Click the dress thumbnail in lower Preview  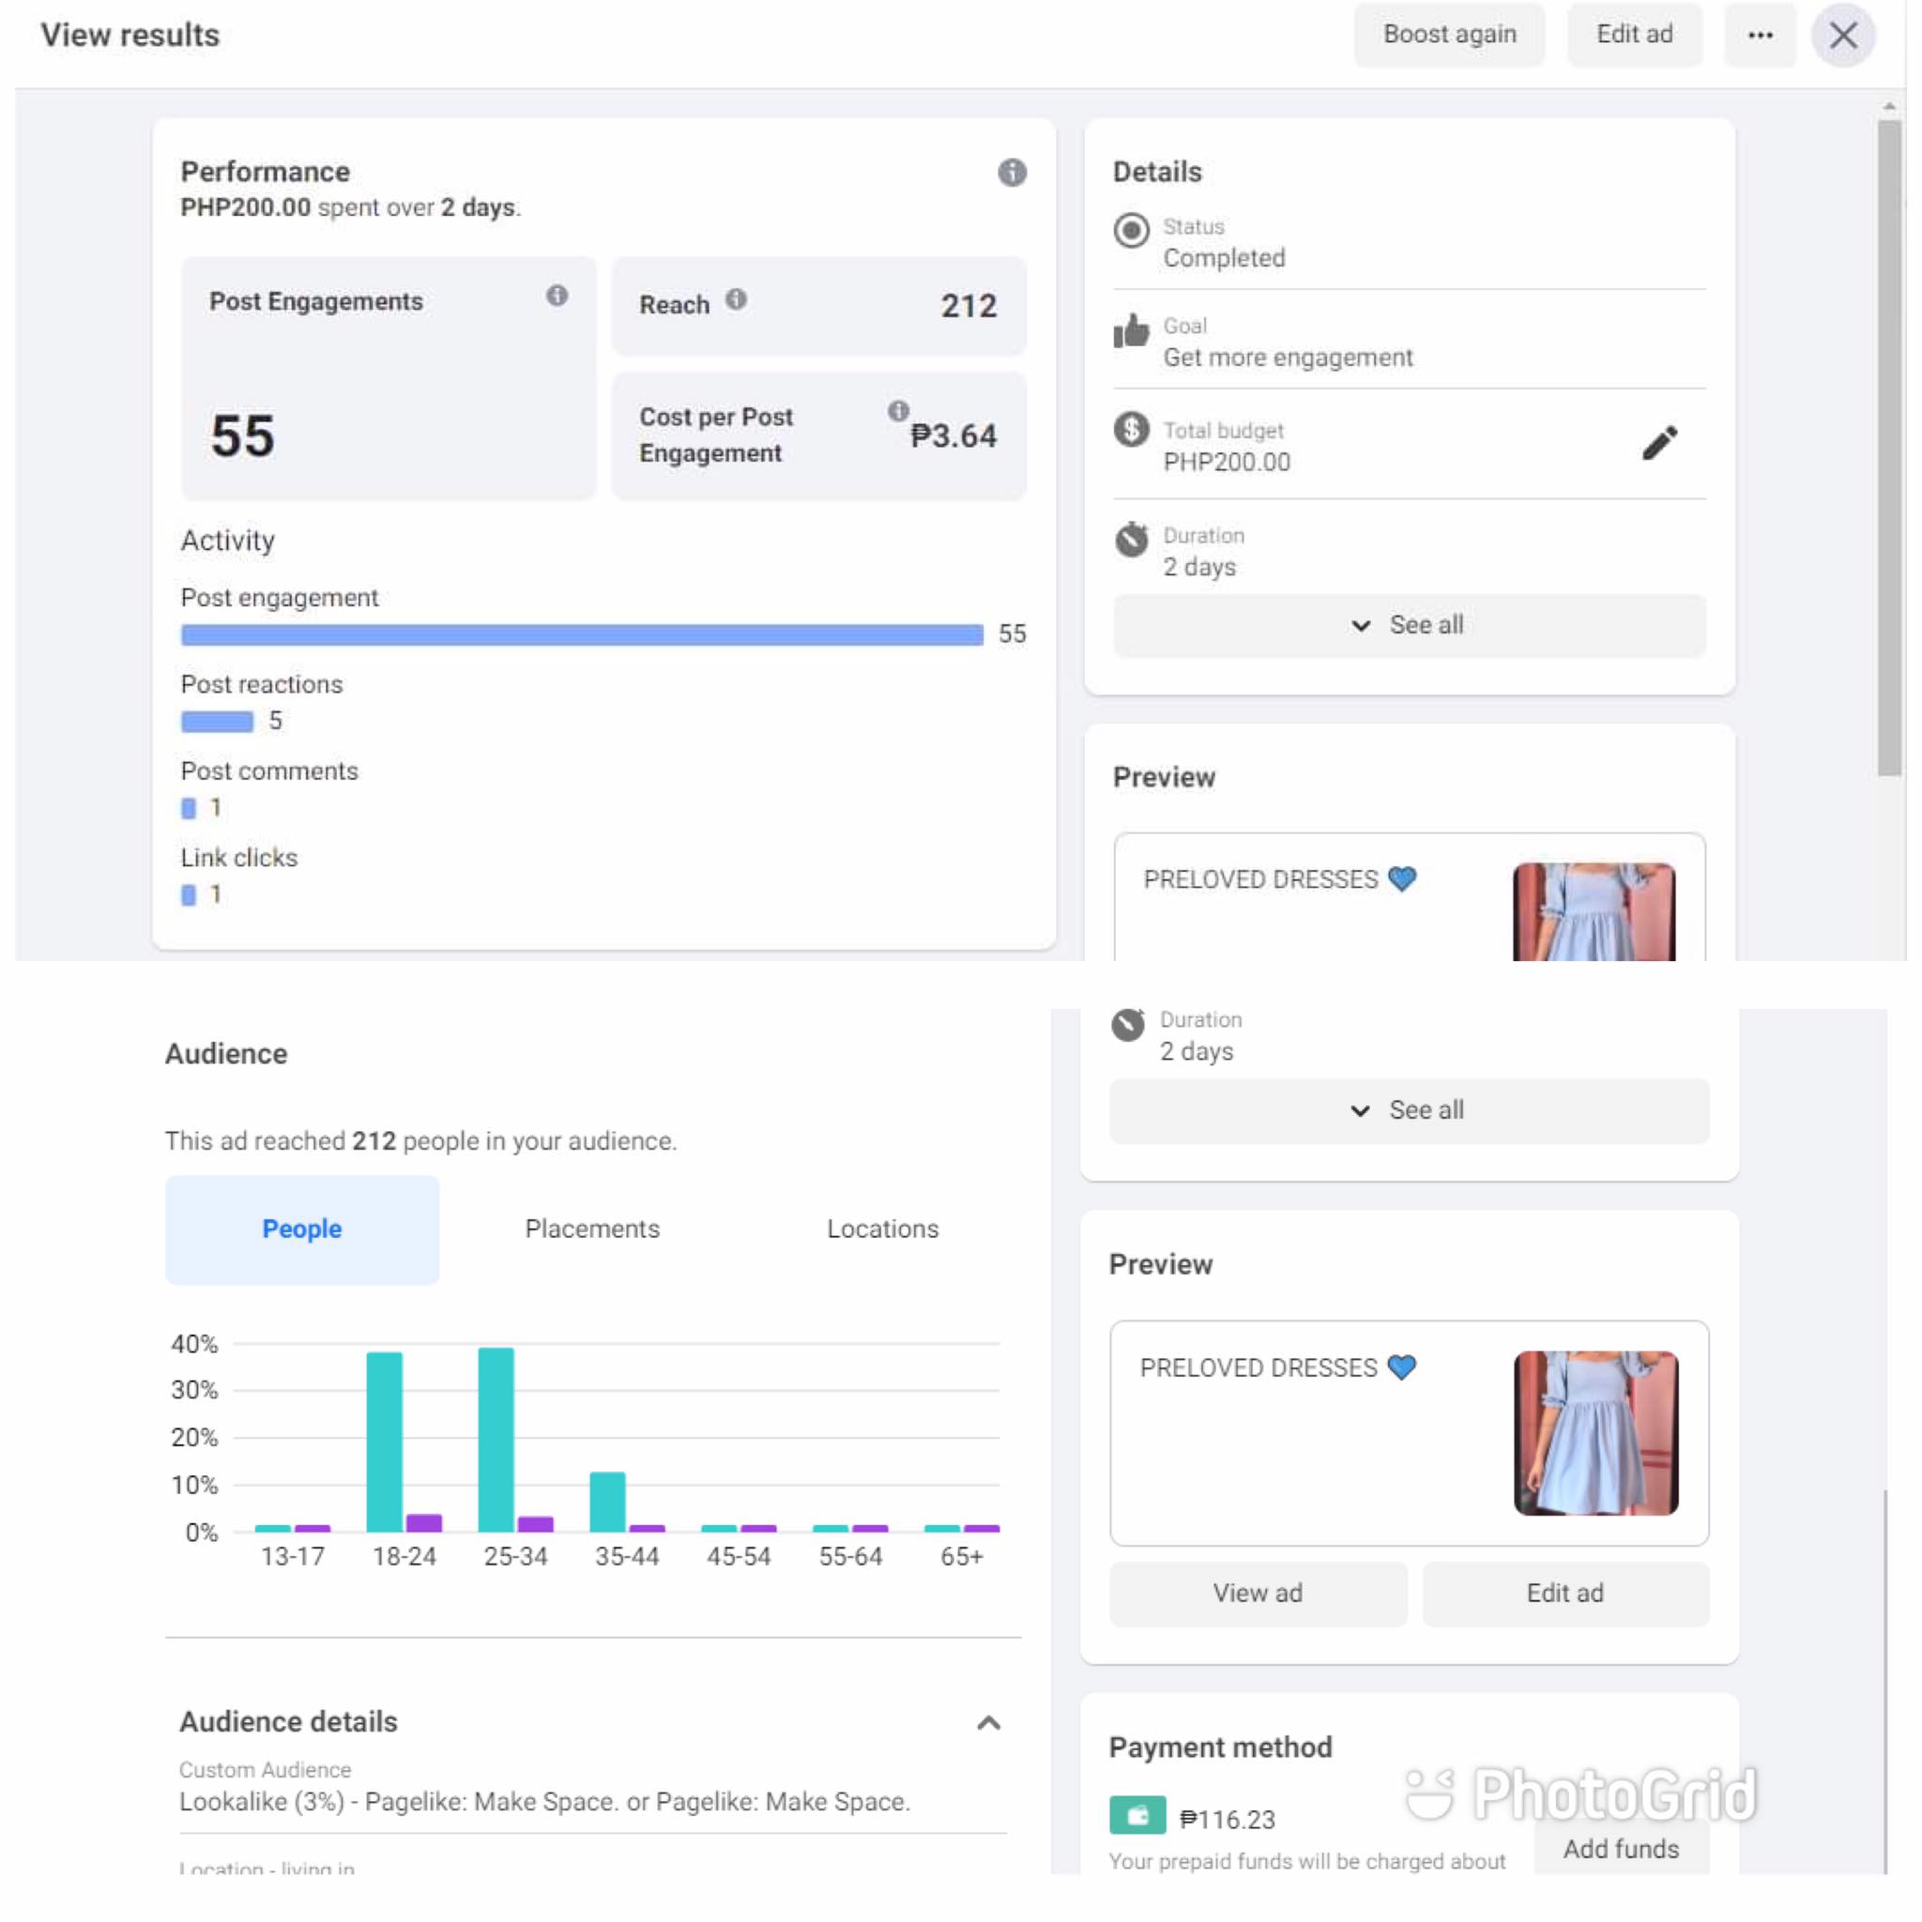(1594, 1432)
